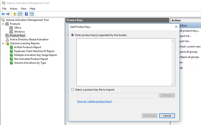Open the View menu
Image resolution: width=201 pixels, height=125 pixels.
point(24,9)
